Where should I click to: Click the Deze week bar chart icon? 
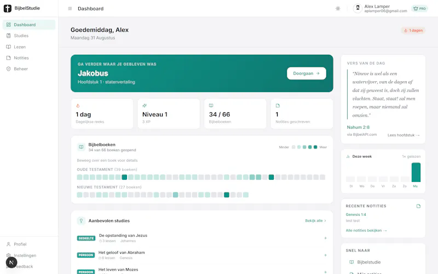pyautogui.click(x=348, y=157)
